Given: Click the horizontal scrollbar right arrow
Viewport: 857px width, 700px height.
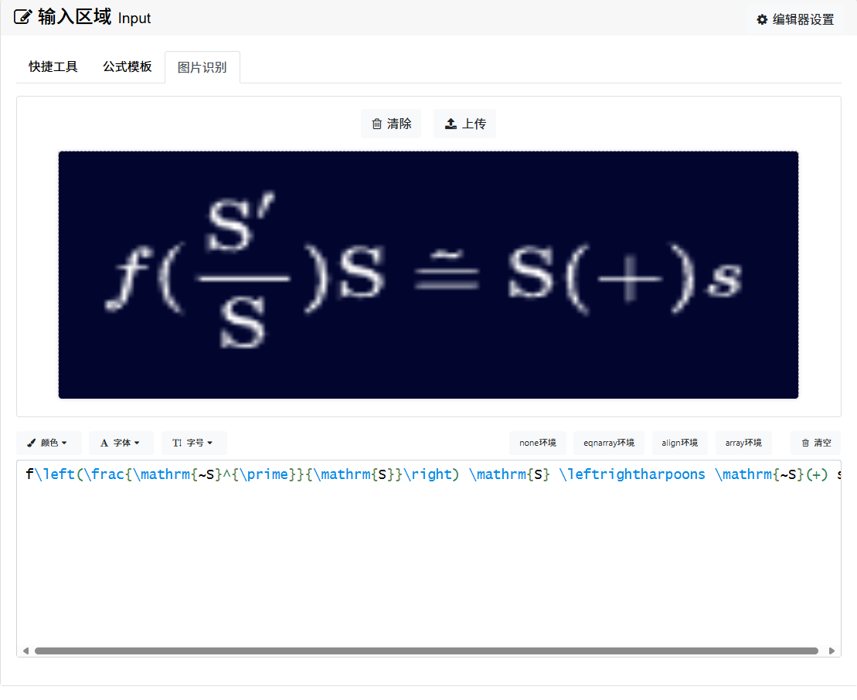Looking at the screenshot, I should click(x=831, y=651).
